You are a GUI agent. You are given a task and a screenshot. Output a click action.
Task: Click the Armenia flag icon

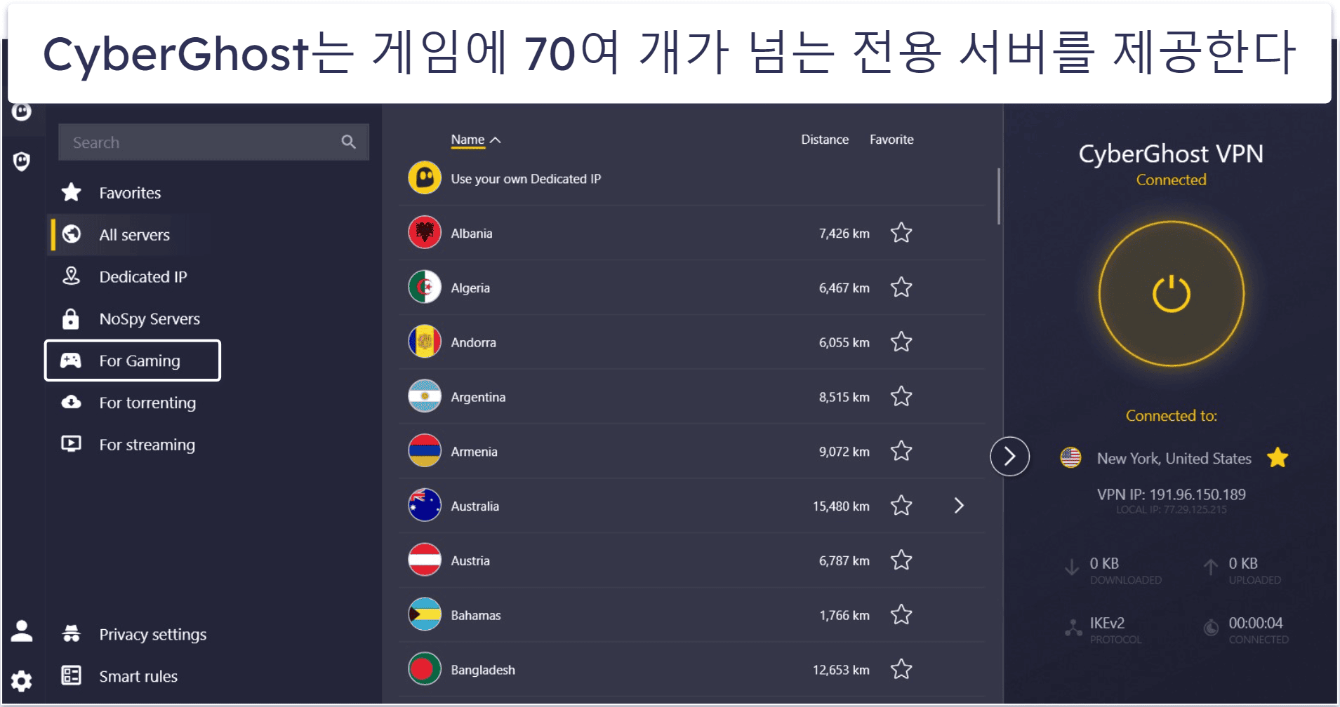click(x=425, y=452)
